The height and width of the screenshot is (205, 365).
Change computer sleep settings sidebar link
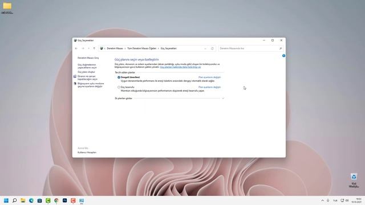(x=91, y=85)
